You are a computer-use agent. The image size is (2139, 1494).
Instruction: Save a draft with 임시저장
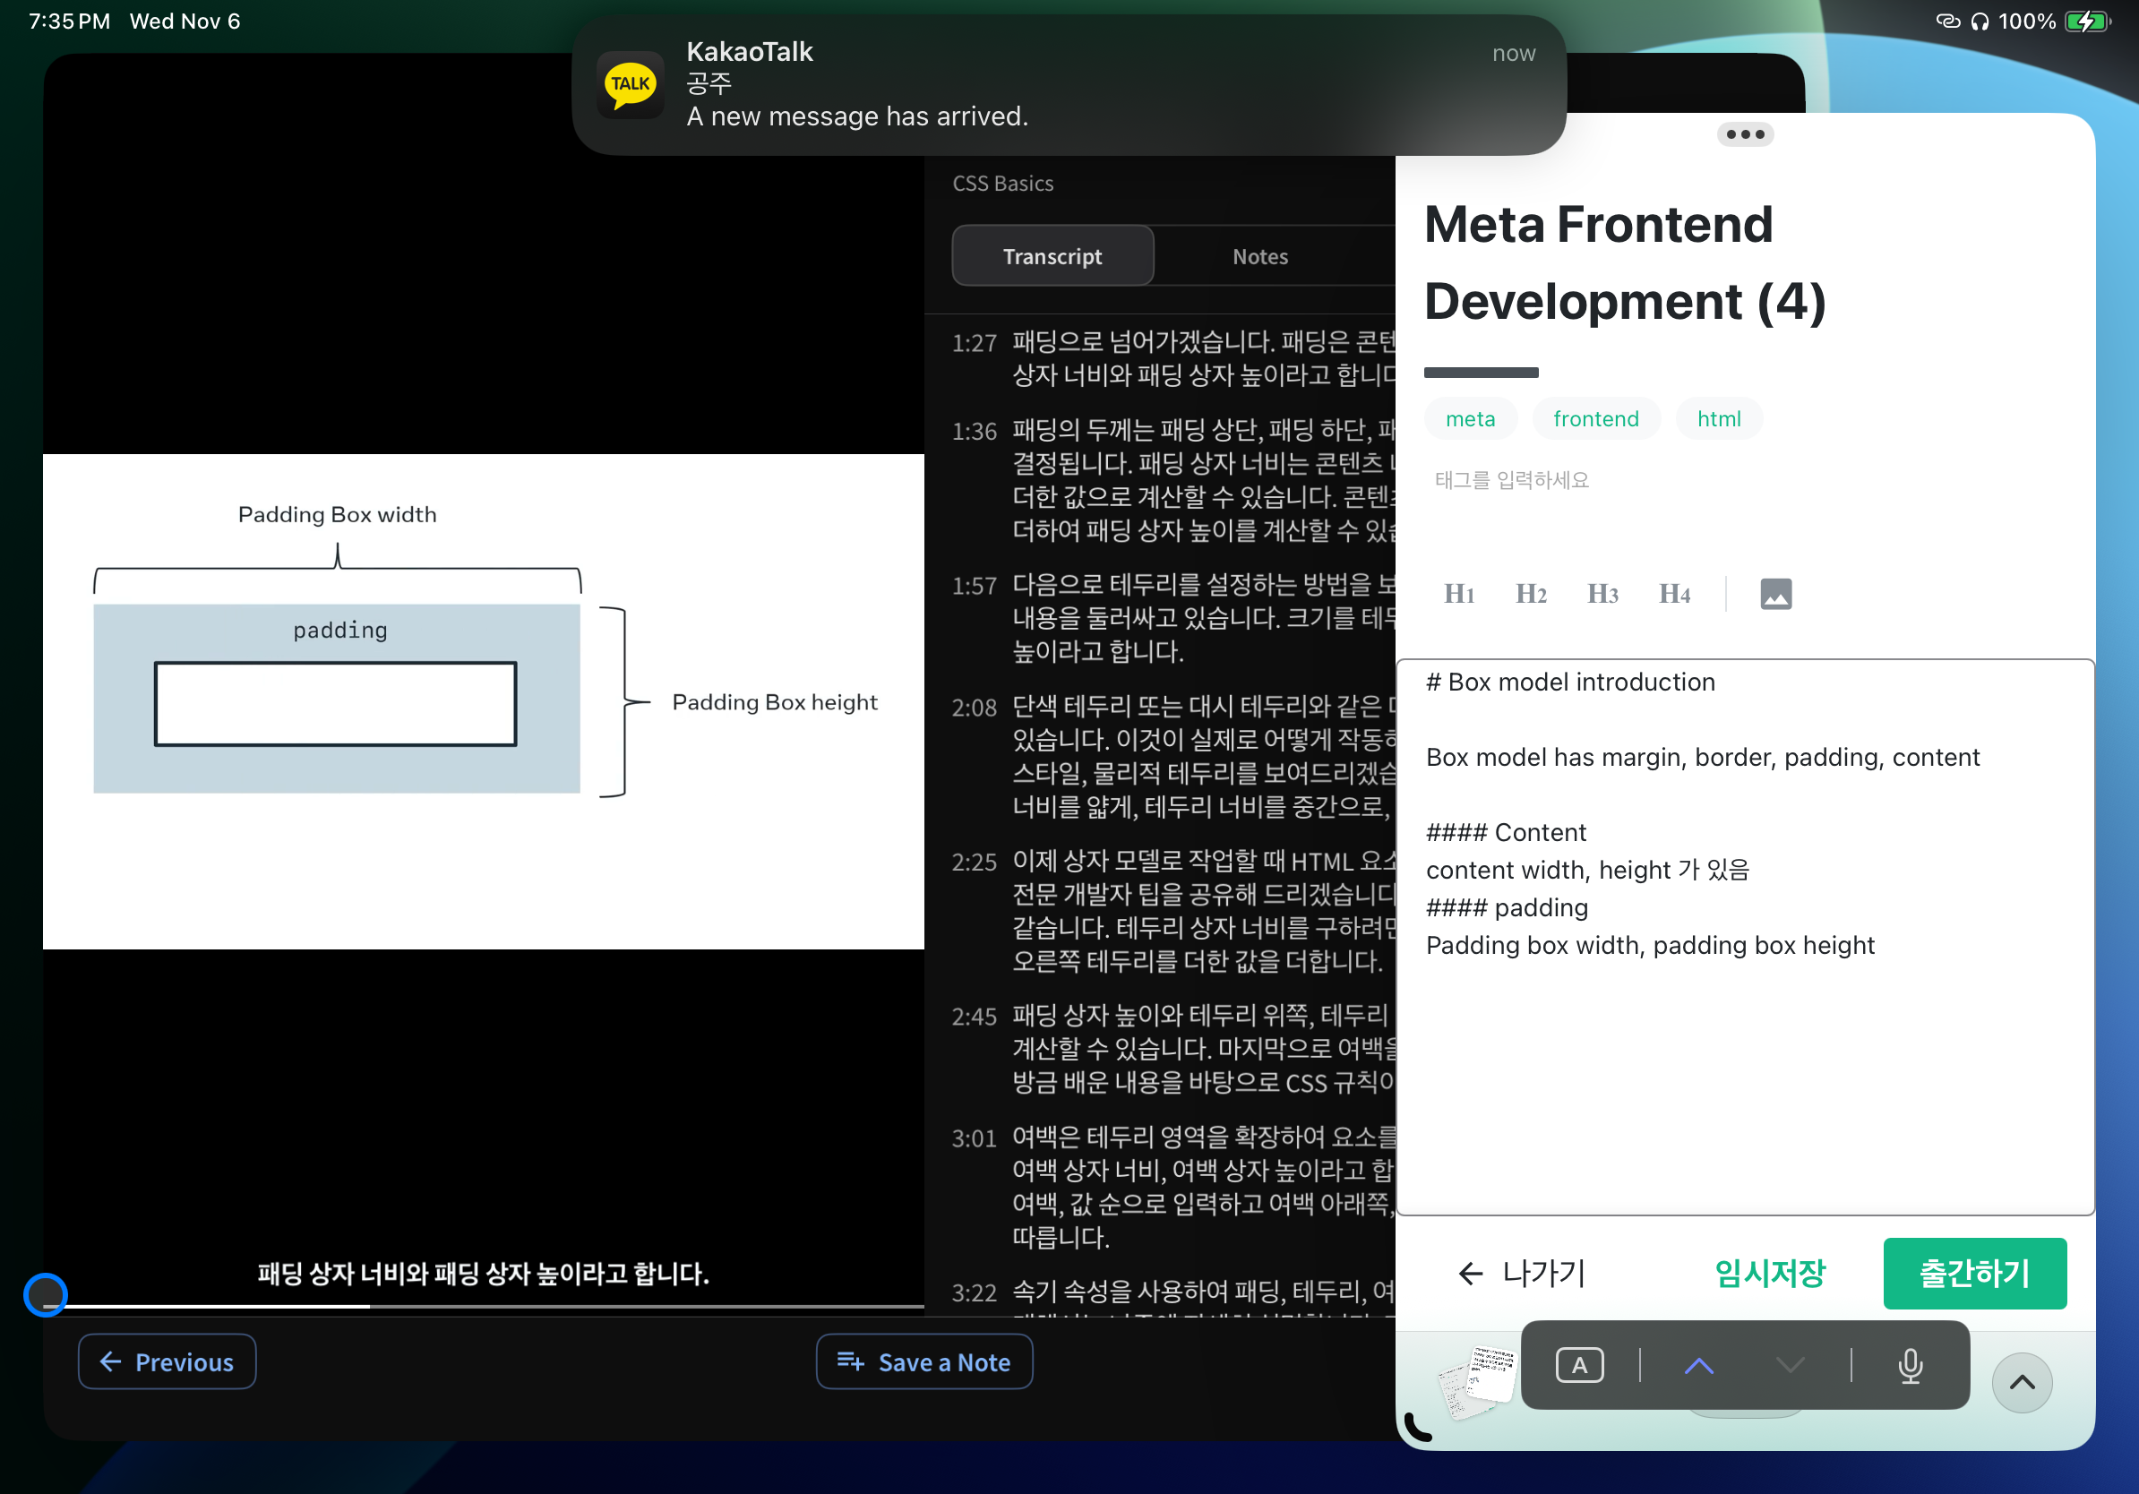[1769, 1273]
